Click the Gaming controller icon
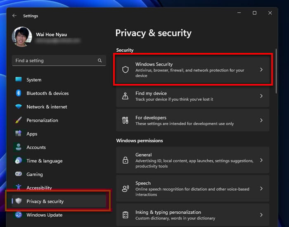 click(x=19, y=174)
